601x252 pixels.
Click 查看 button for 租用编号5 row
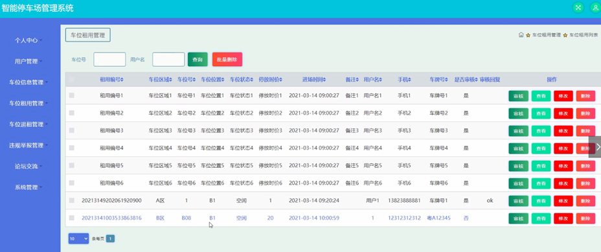tap(541, 166)
